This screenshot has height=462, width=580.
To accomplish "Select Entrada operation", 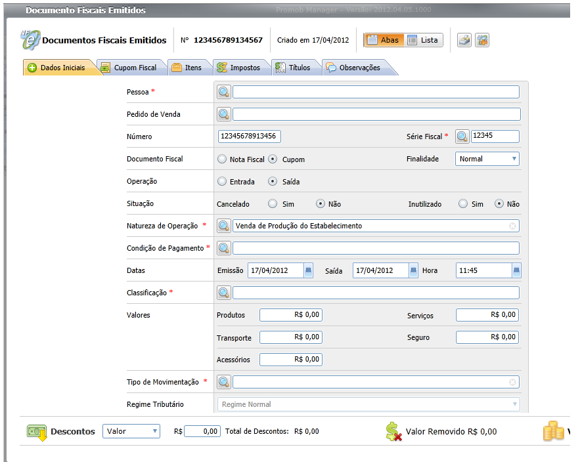I will click(x=222, y=182).
